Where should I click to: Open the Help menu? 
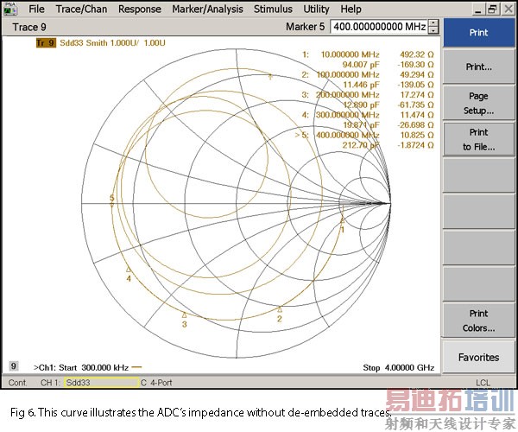[351, 9]
